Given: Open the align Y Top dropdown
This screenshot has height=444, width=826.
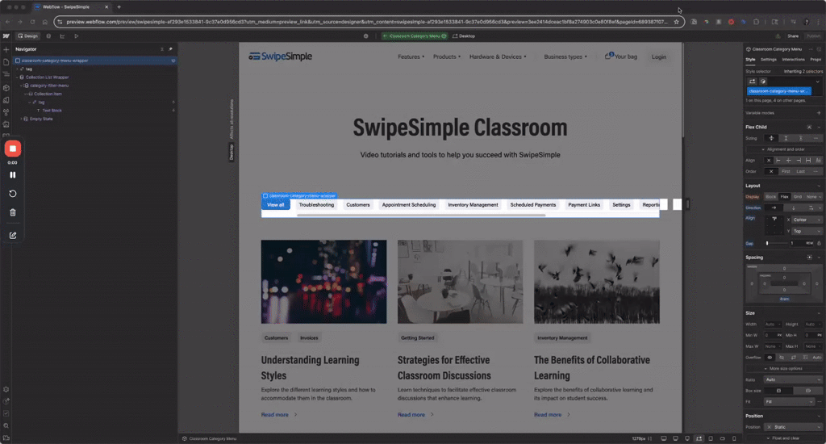Looking at the screenshot, I should 807,231.
